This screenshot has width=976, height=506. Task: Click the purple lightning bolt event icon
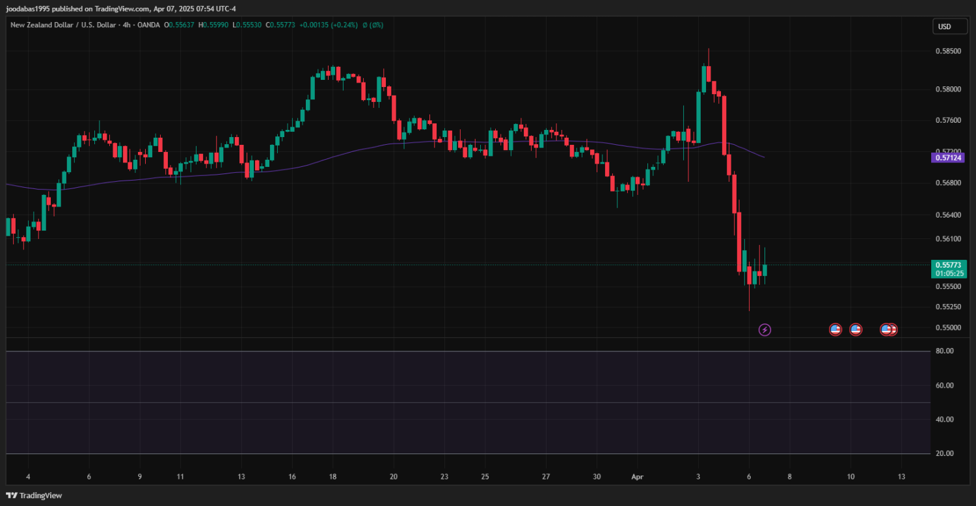point(765,330)
